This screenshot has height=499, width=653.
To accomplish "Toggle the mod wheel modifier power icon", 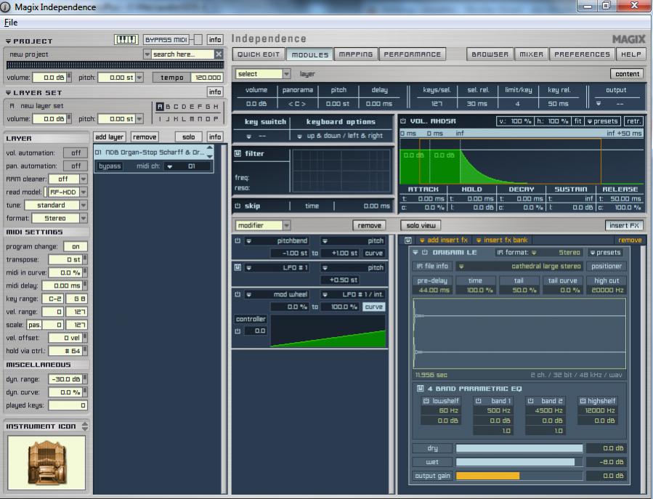I will [238, 294].
